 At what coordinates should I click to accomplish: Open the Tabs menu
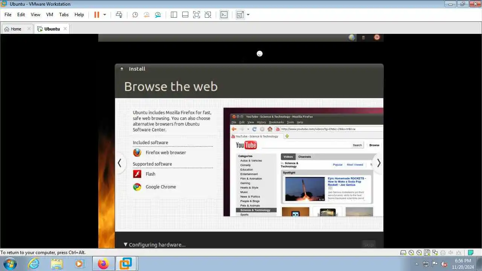[x=64, y=15]
